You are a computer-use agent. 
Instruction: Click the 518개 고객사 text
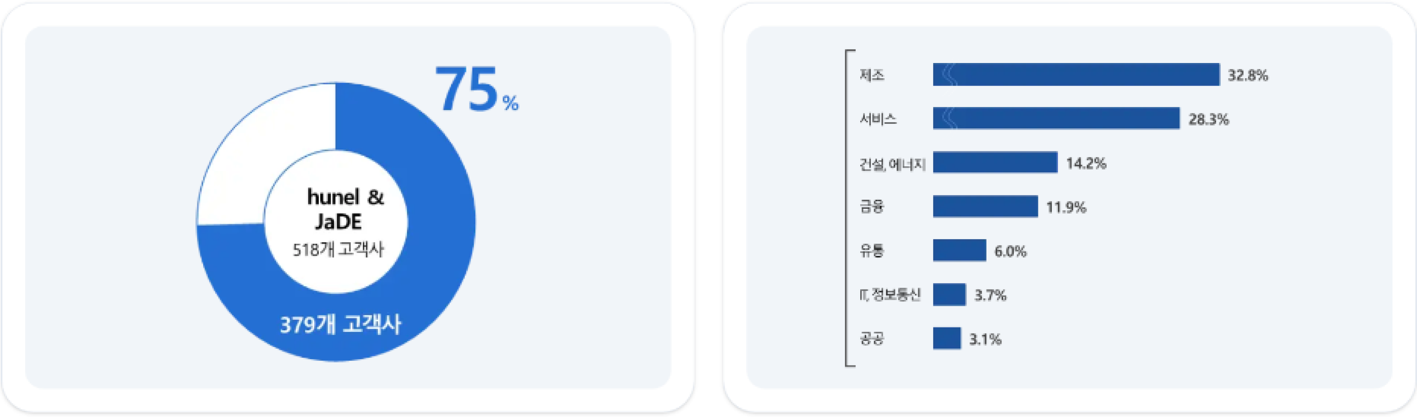tap(338, 250)
